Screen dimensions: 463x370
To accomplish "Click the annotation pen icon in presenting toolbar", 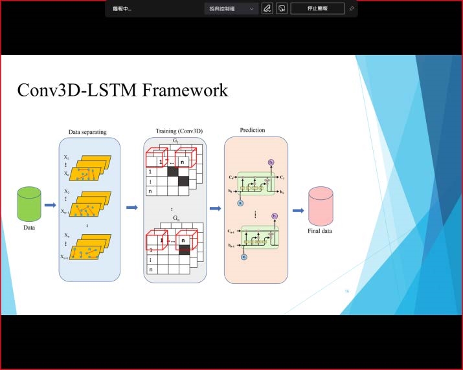I will [x=267, y=9].
